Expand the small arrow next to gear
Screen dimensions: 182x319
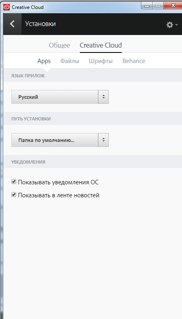tap(176, 25)
